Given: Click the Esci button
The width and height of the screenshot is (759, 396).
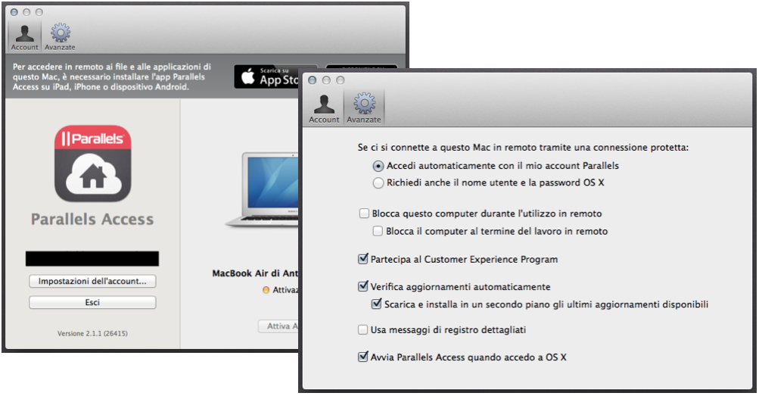Looking at the screenshot, I should coord(92,302).
